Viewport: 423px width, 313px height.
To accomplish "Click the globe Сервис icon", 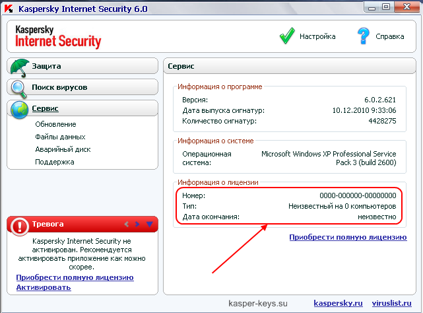I will pyautogui.click(x=20, y=109).
